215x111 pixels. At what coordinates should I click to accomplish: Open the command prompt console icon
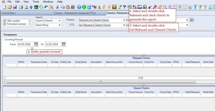click(36, 7)
